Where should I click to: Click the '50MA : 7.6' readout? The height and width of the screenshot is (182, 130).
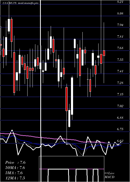[x=15, y=168]
